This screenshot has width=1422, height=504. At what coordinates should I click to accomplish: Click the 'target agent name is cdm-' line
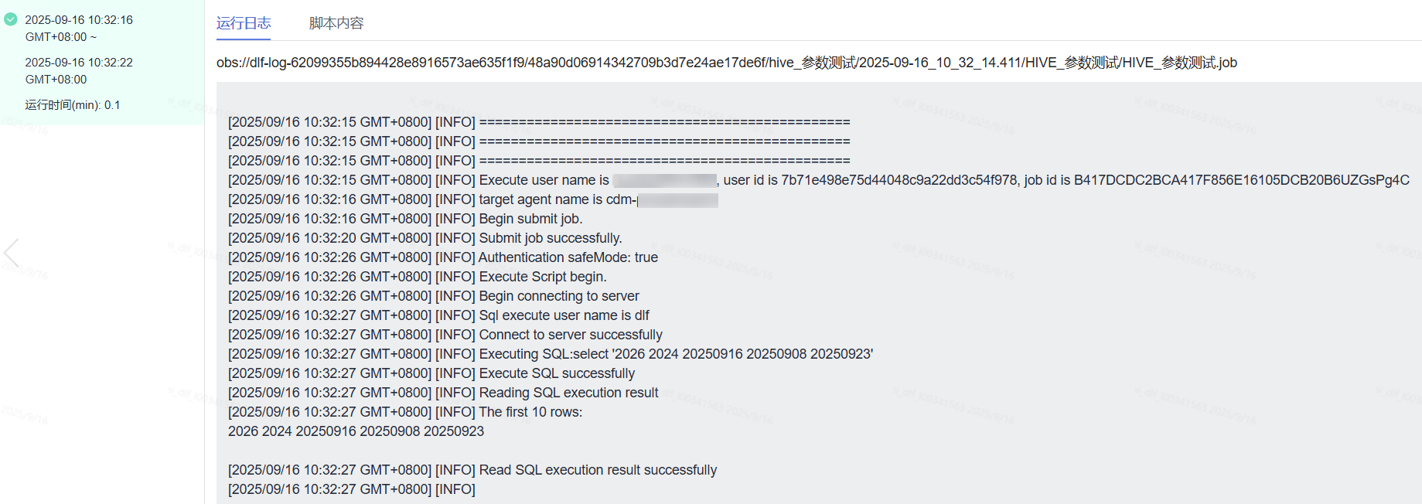tap(557, 199)
